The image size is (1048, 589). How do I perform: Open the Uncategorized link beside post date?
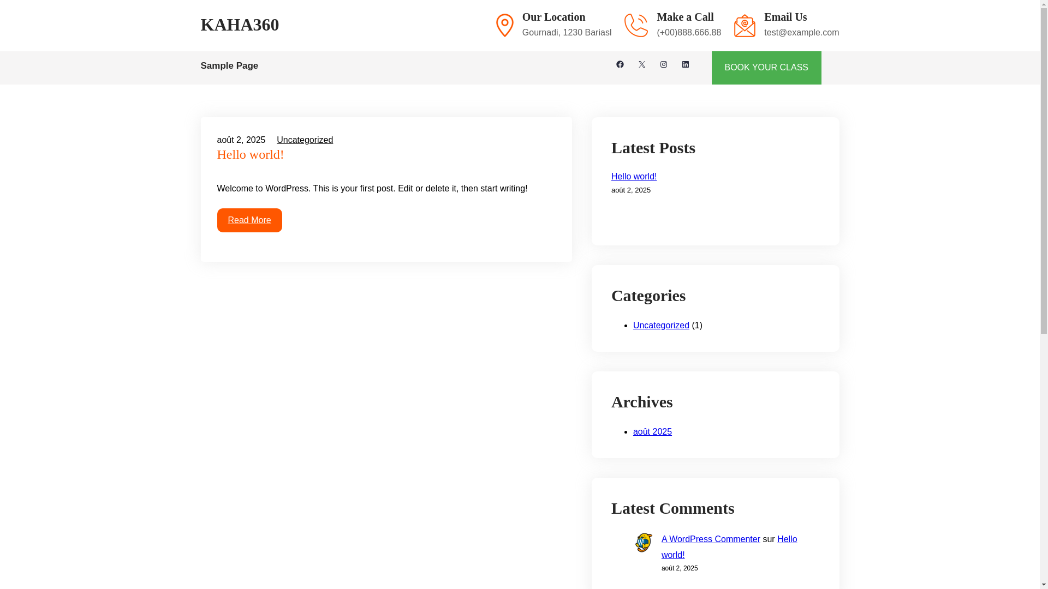point(305,140)
